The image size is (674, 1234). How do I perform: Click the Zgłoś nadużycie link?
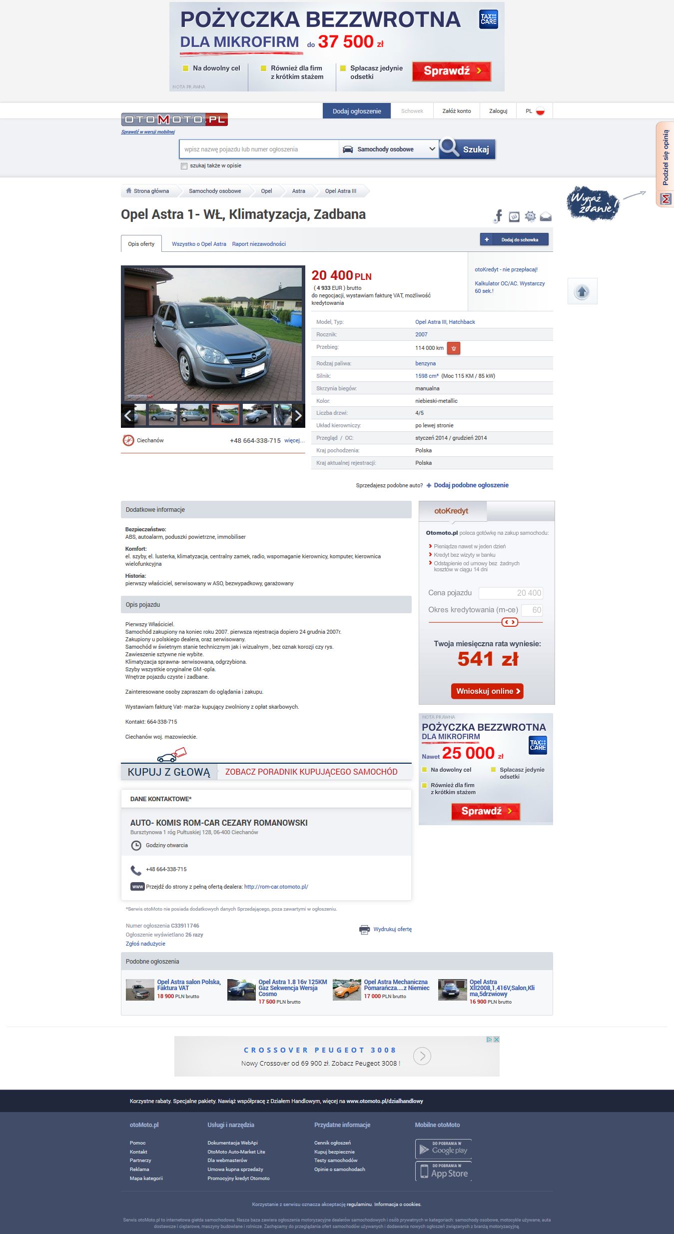point(145,944)
